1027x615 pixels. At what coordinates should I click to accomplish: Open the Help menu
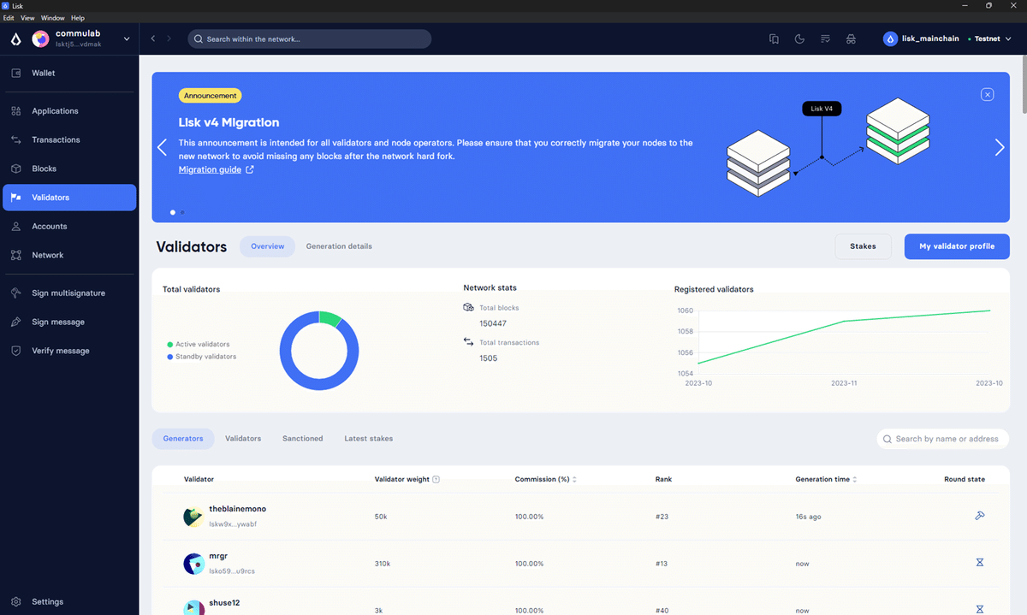[78, 18]
